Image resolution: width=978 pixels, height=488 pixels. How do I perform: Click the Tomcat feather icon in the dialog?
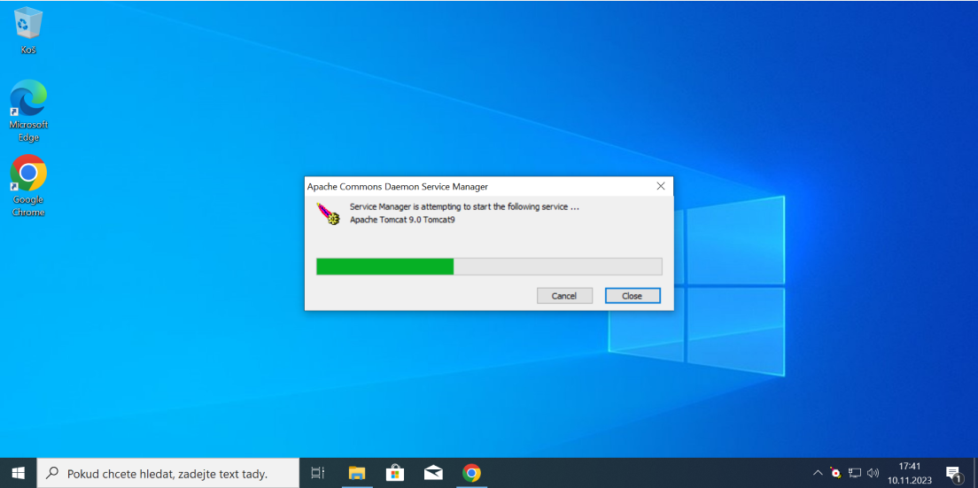[x=329, y=213]
